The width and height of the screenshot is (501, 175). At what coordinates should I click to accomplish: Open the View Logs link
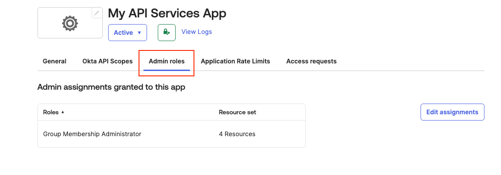point(197,32)
